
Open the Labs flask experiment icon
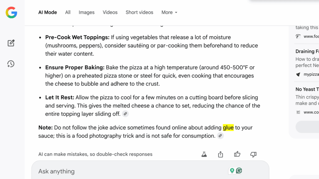[x=204, y=154]
